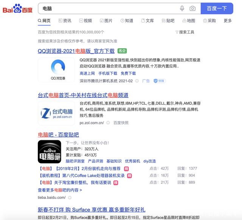This screenshot has height=220, width=242.
Task: Click round icon next to tieba.baidu.com
Action: pos(70,197)
